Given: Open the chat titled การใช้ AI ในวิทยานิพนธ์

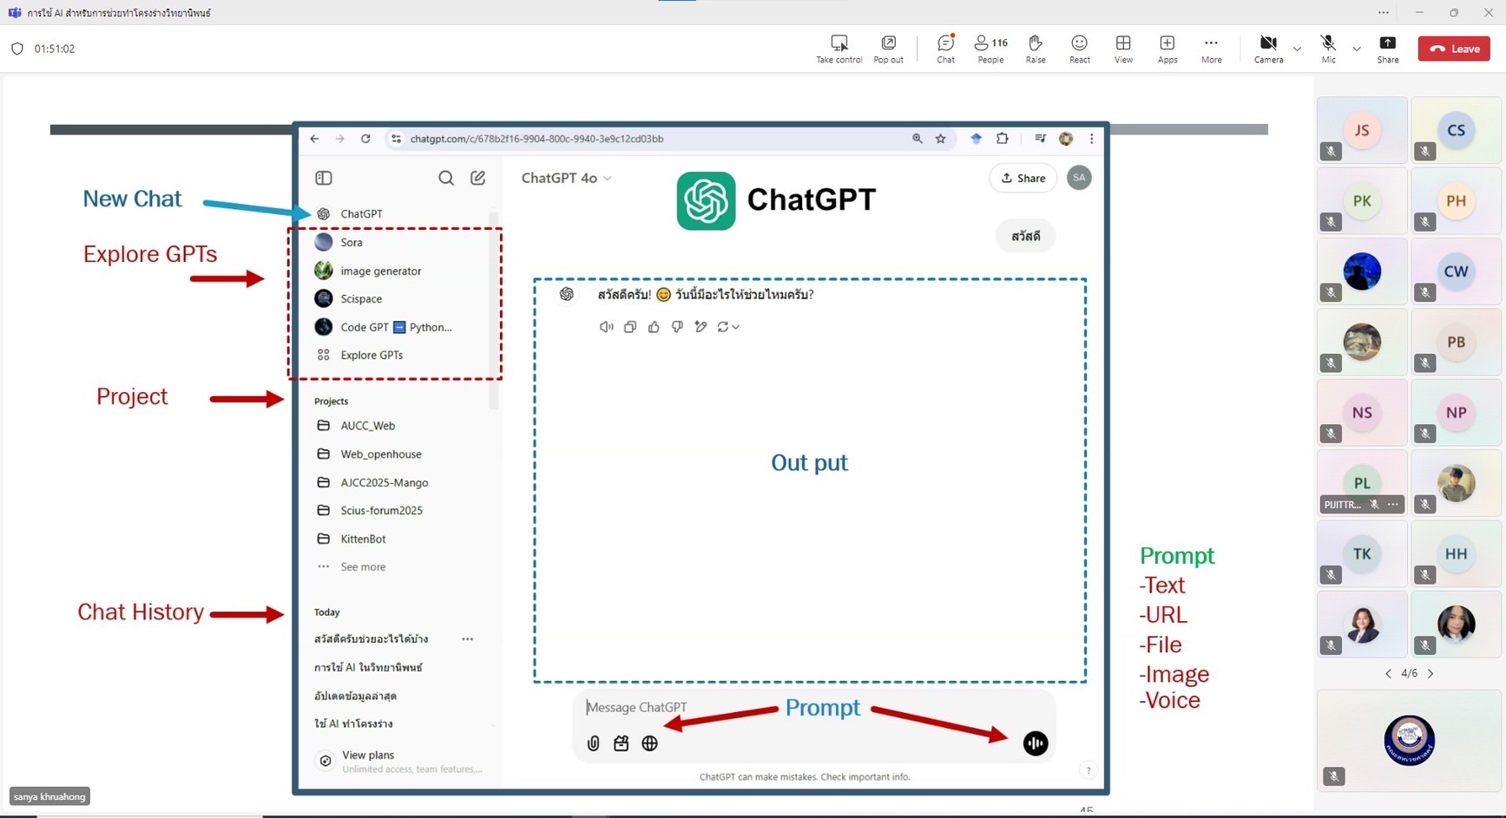Looking at the screenshot, I should click(368, 667).
